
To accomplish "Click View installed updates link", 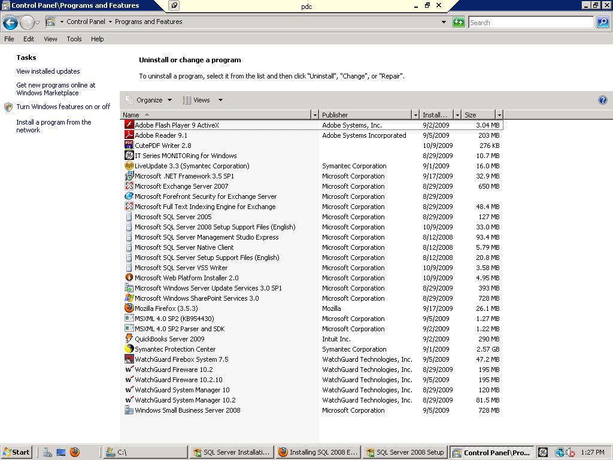I will (48, 71).
